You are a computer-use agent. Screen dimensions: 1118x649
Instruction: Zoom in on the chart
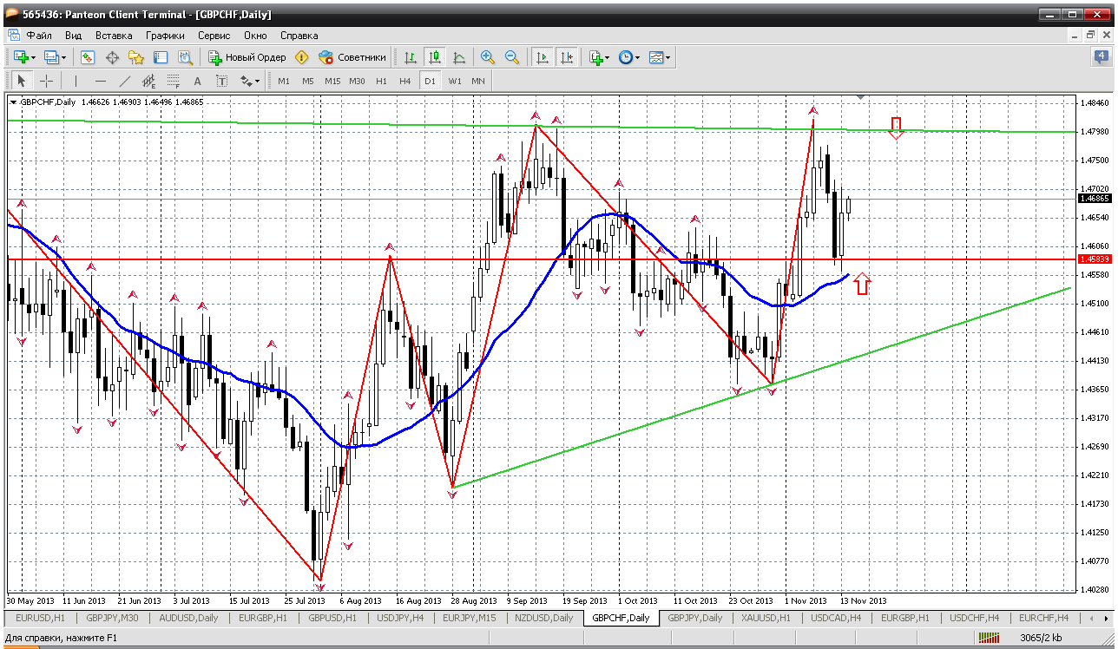pos(488,57)
